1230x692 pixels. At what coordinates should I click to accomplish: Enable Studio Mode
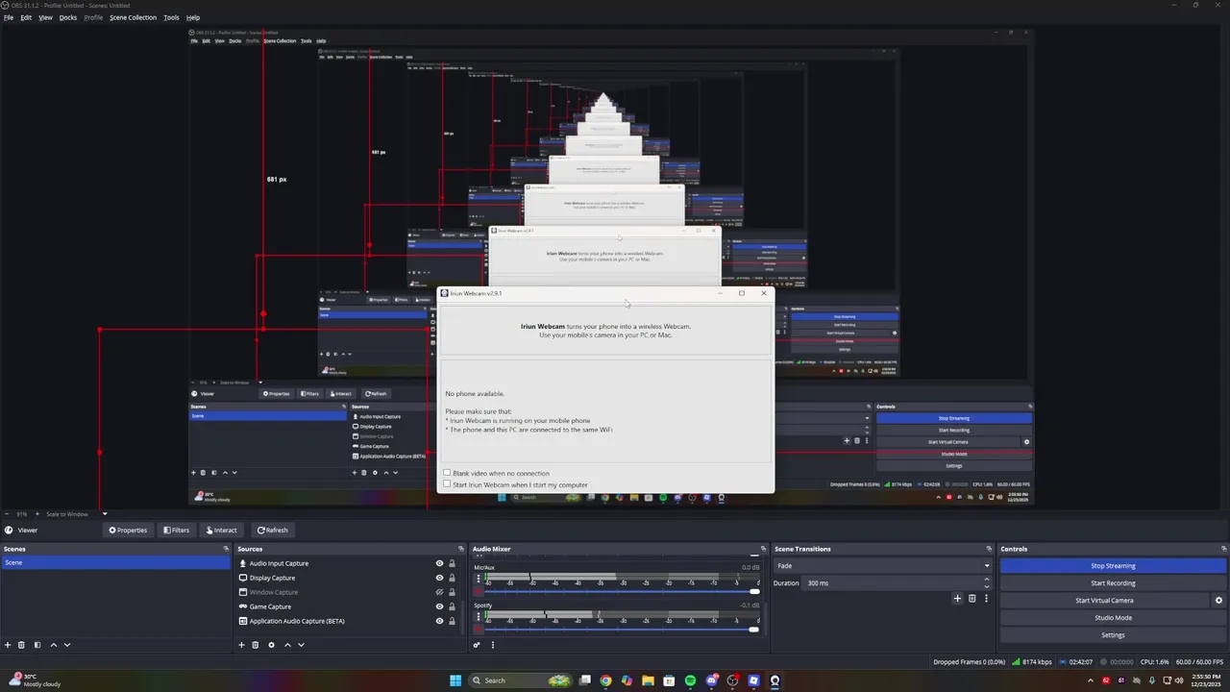coord(1113,618)
